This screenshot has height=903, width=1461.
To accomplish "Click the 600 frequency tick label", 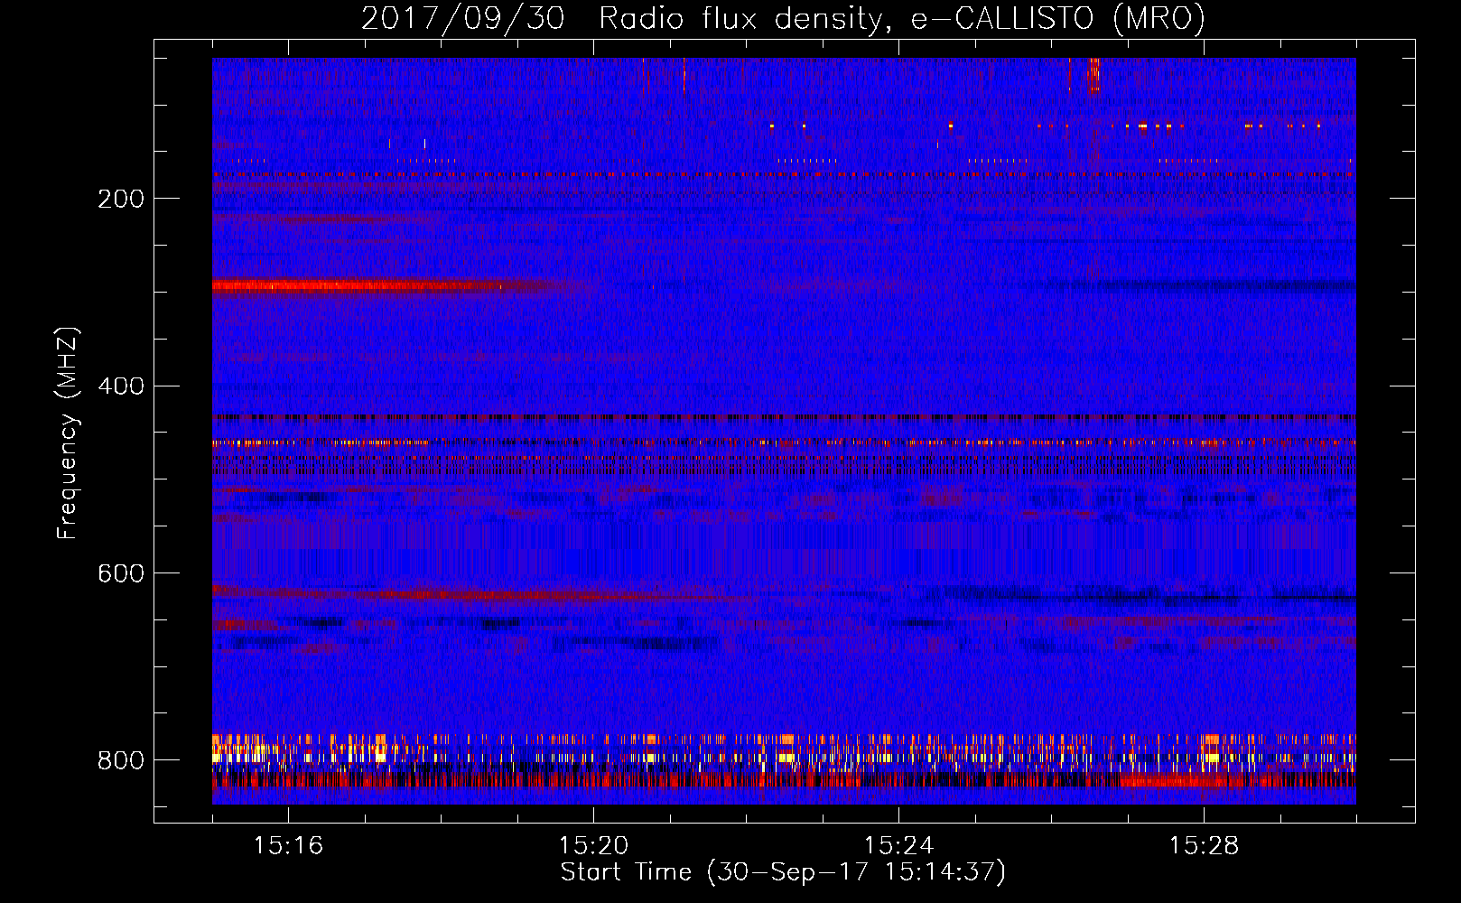I will click(x=121, y=574).
